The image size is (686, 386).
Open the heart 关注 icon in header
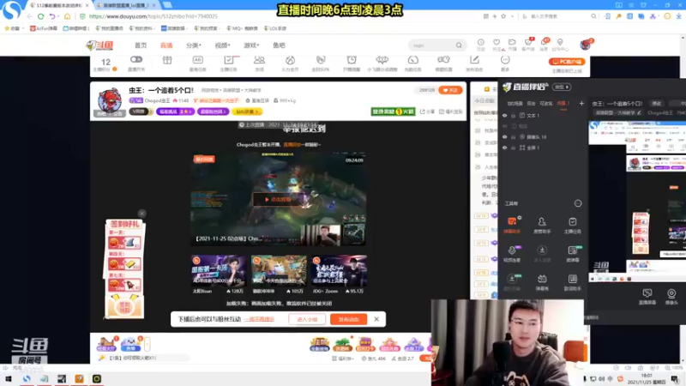coord(496,43)
